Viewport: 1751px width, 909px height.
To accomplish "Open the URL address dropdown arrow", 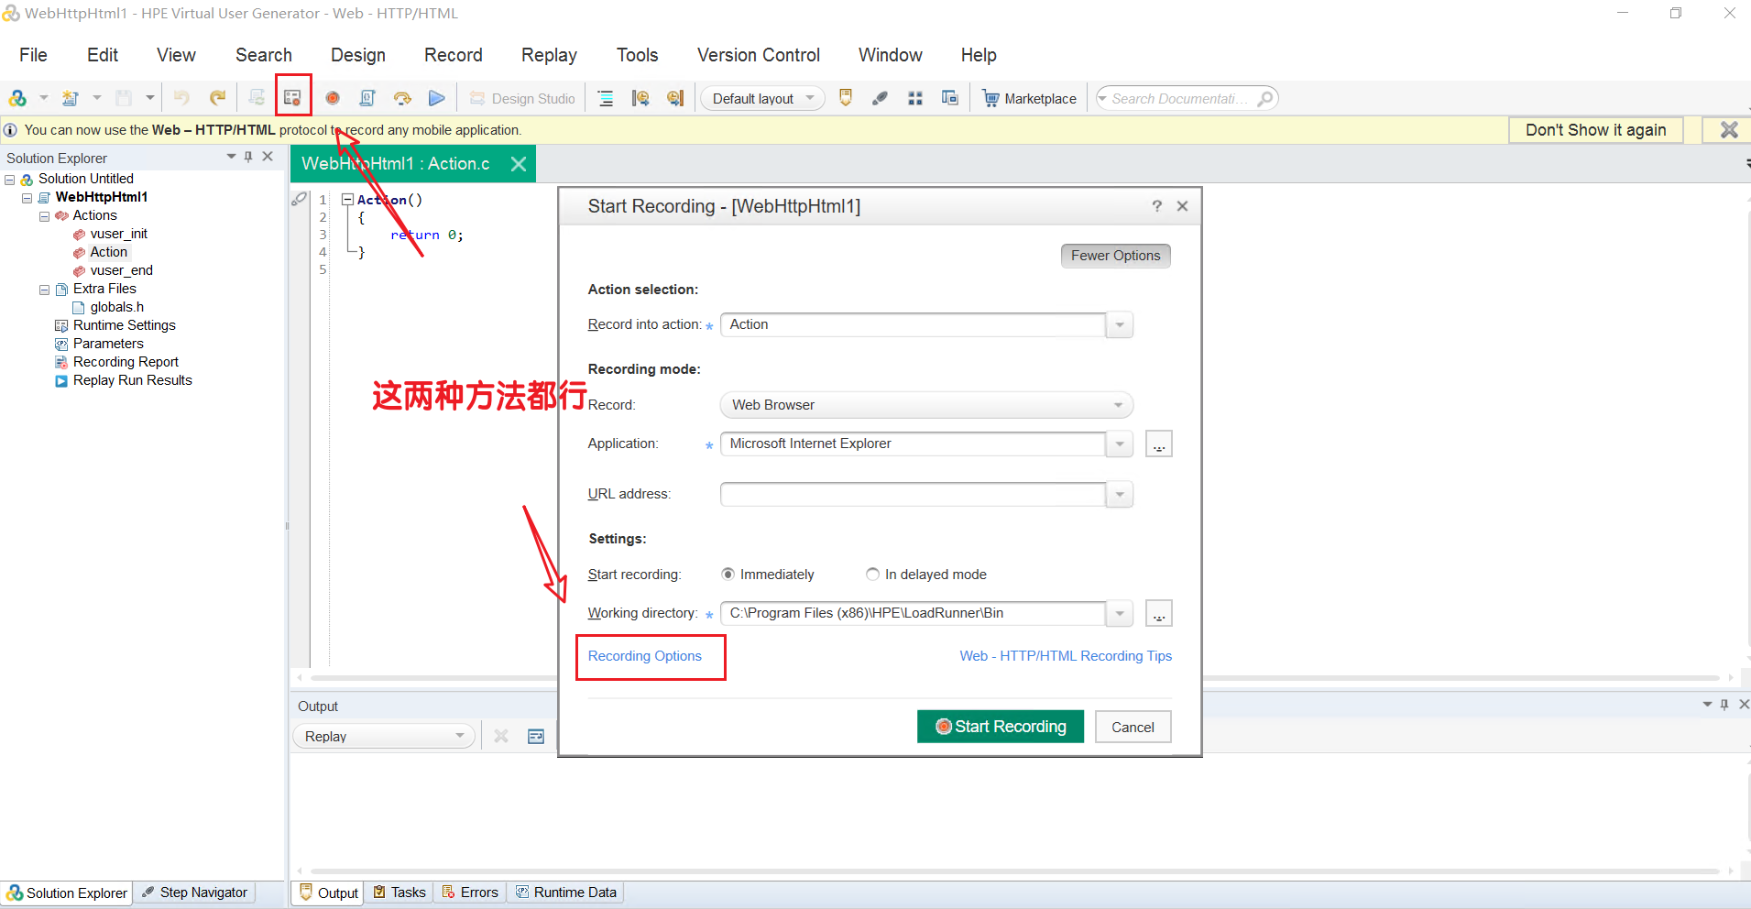I will point(1120,495).
